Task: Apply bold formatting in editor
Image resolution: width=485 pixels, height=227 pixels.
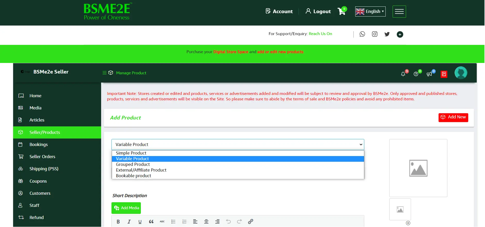Action: [118, 221]
